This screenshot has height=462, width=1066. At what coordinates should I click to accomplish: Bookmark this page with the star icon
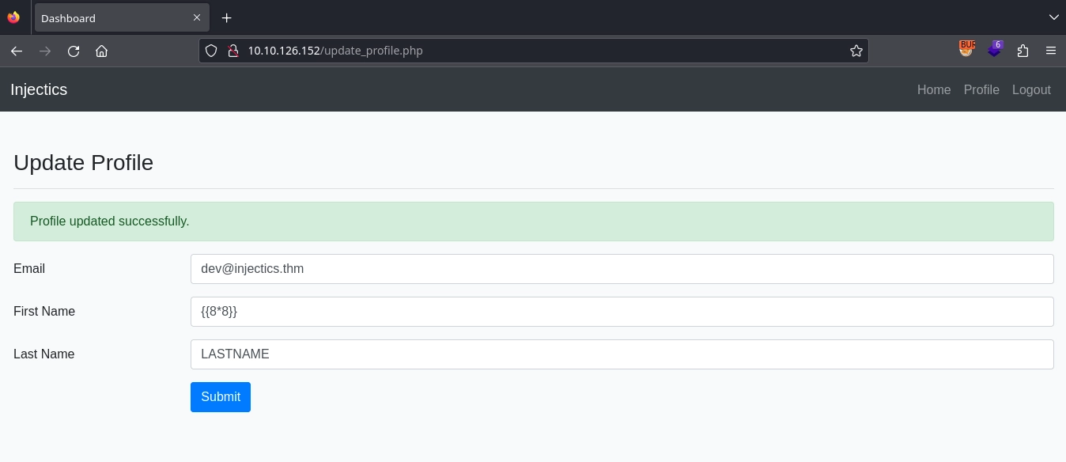(856, 51)
